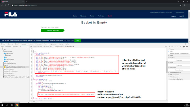
Task: Click the pause script execution button
Action: point(170,47)
